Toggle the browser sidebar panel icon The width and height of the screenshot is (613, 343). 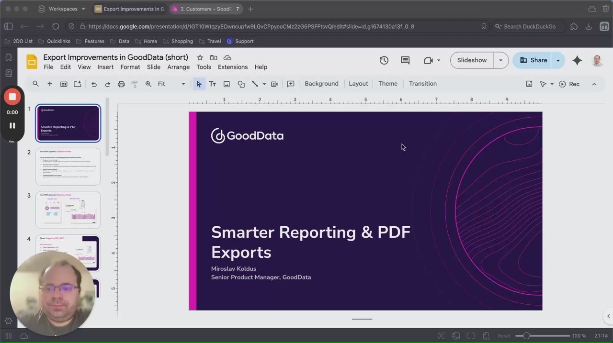(8, 26)
